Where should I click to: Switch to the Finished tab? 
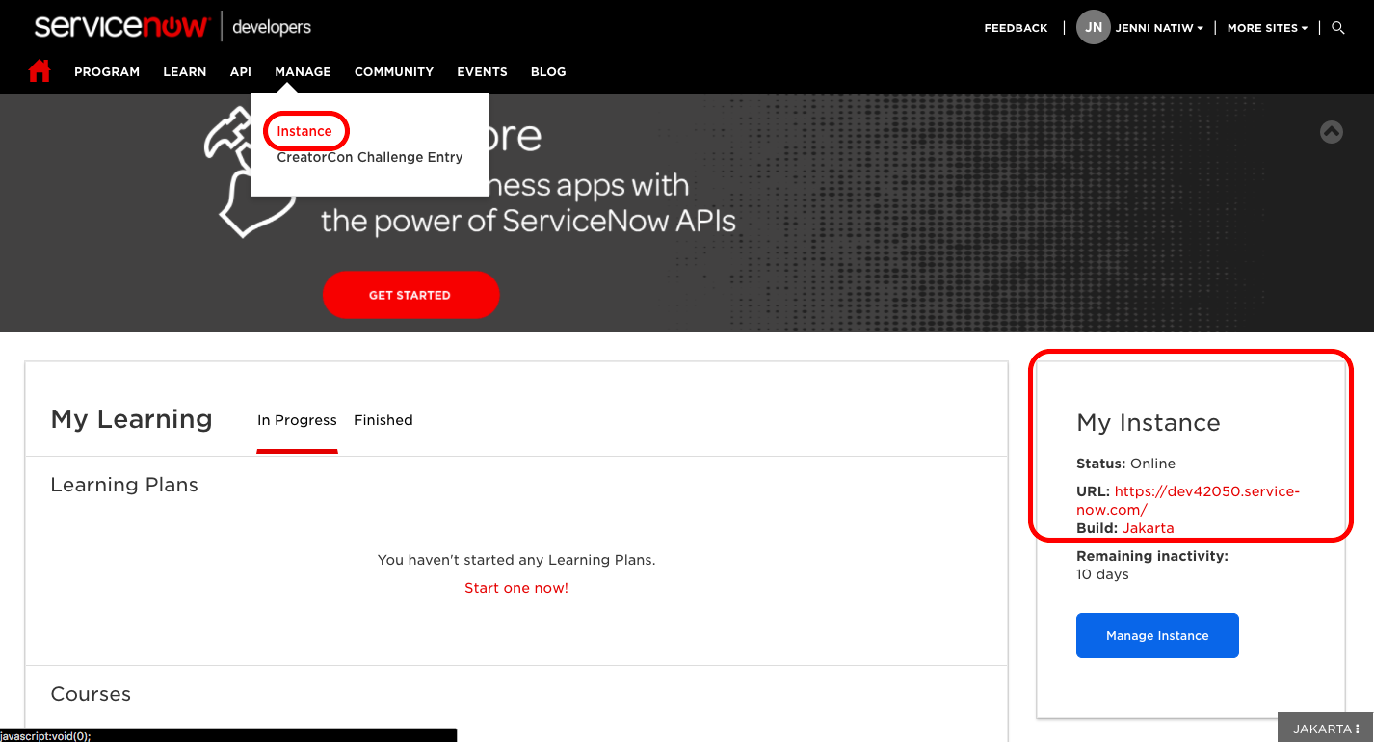tap(383, 420)
